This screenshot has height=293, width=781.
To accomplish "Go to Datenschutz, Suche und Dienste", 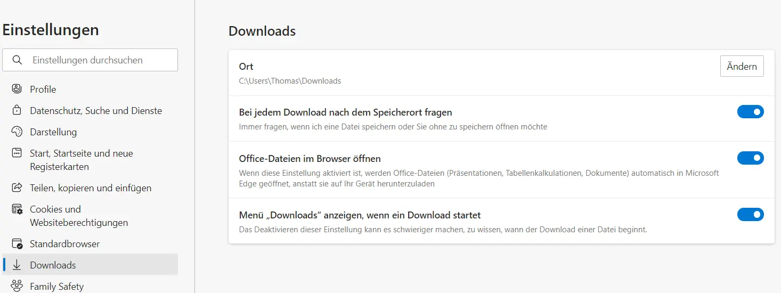I will (96, 111).
